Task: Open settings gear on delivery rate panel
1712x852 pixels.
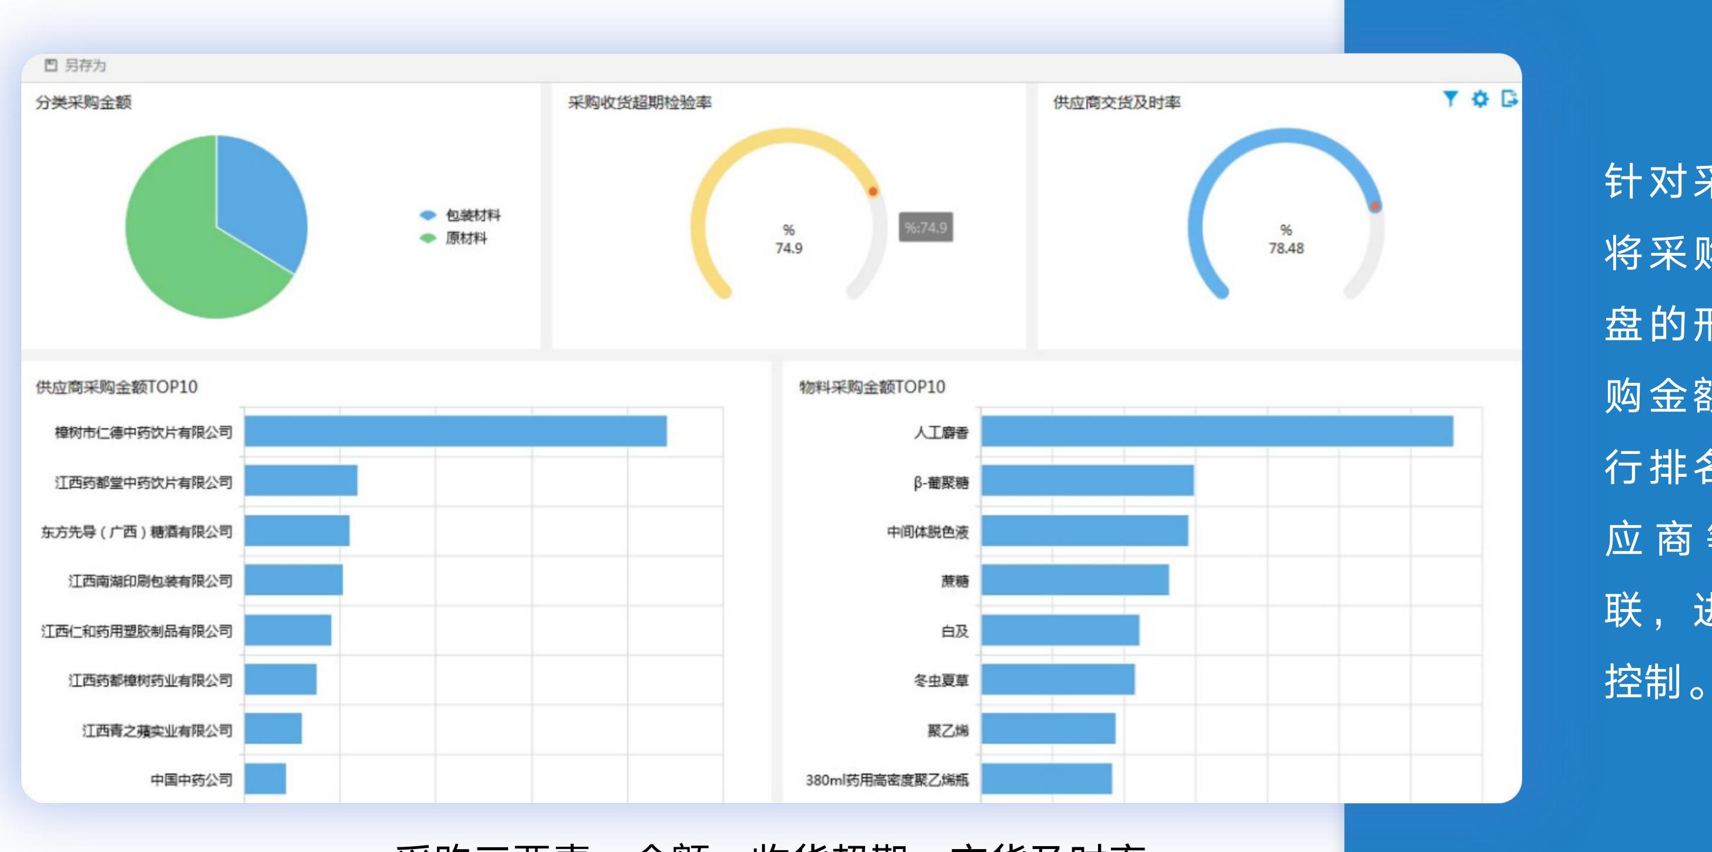Action: pyautogui.click(x=1480, y=99)
